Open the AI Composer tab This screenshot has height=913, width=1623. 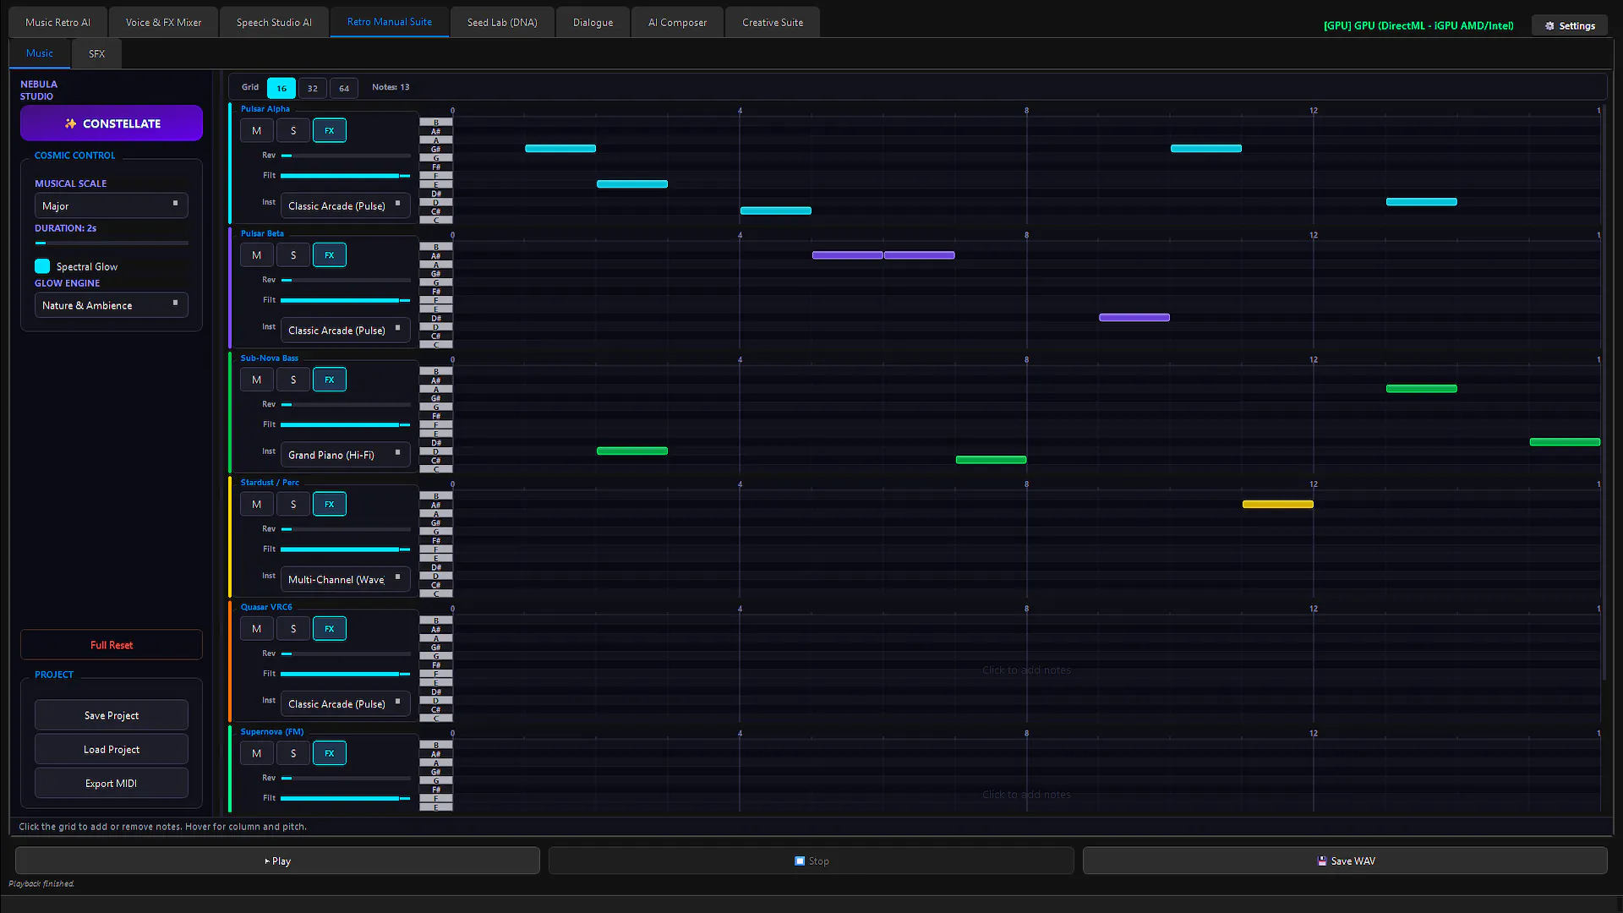[677, 23]
